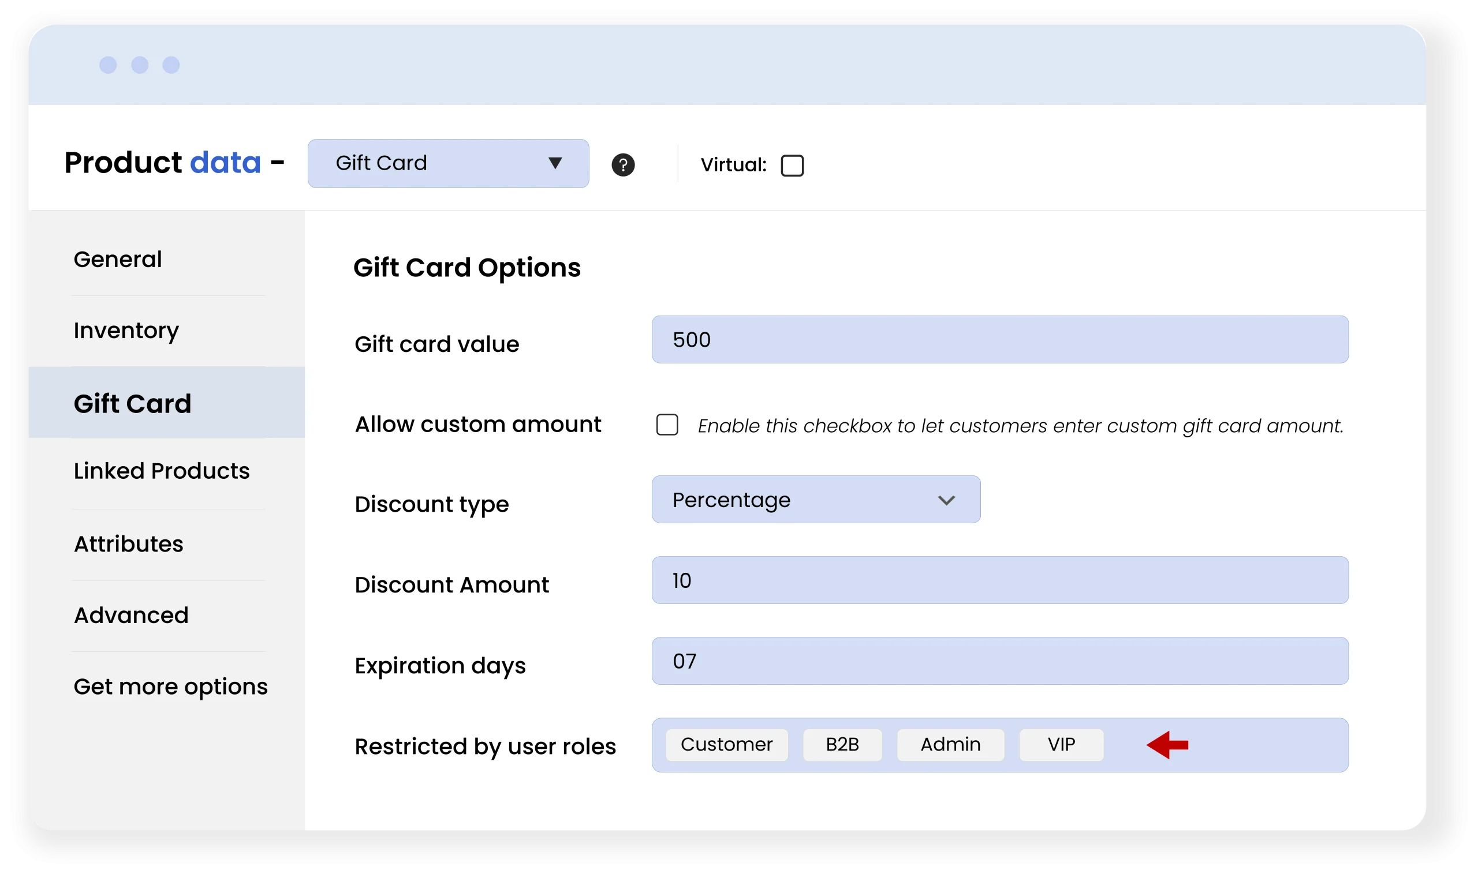Go to the Attributes tab
Viewport: 1478px width, 874px height.
point(129,544)
